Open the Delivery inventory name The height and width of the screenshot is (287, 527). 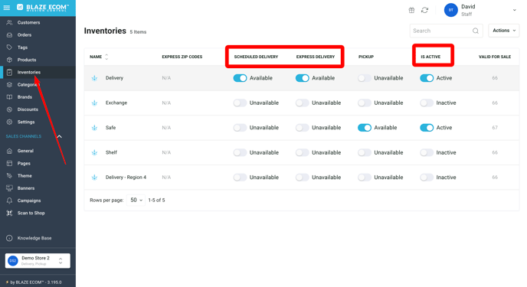[114, 78]
